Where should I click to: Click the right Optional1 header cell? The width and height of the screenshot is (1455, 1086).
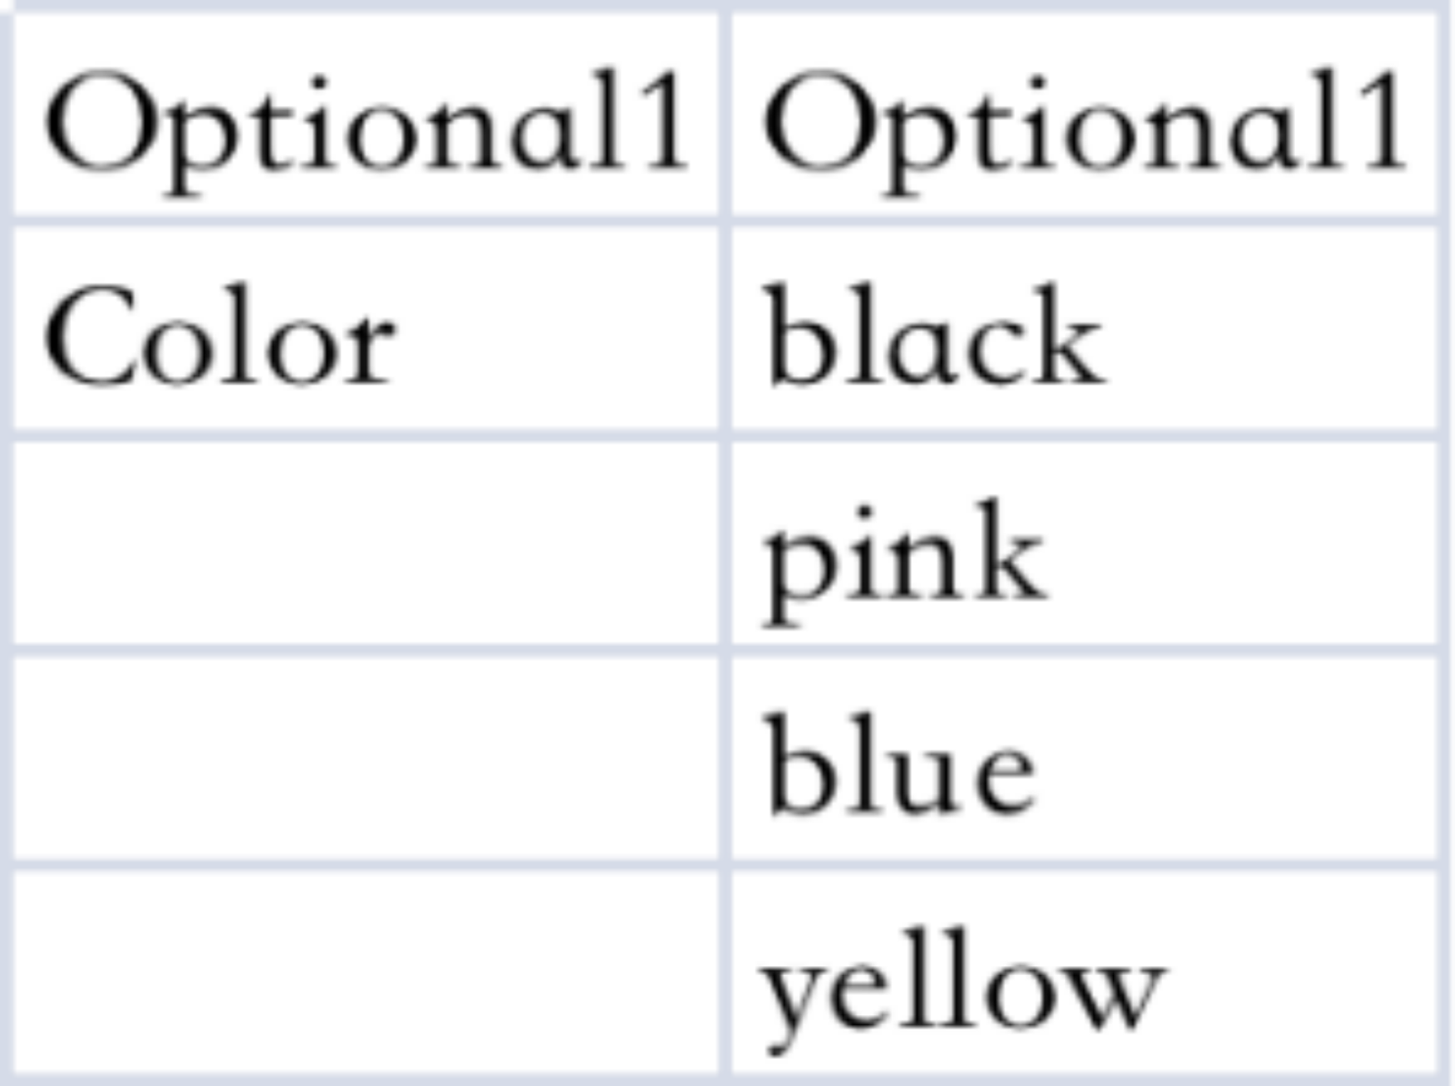click(1082, 118)
